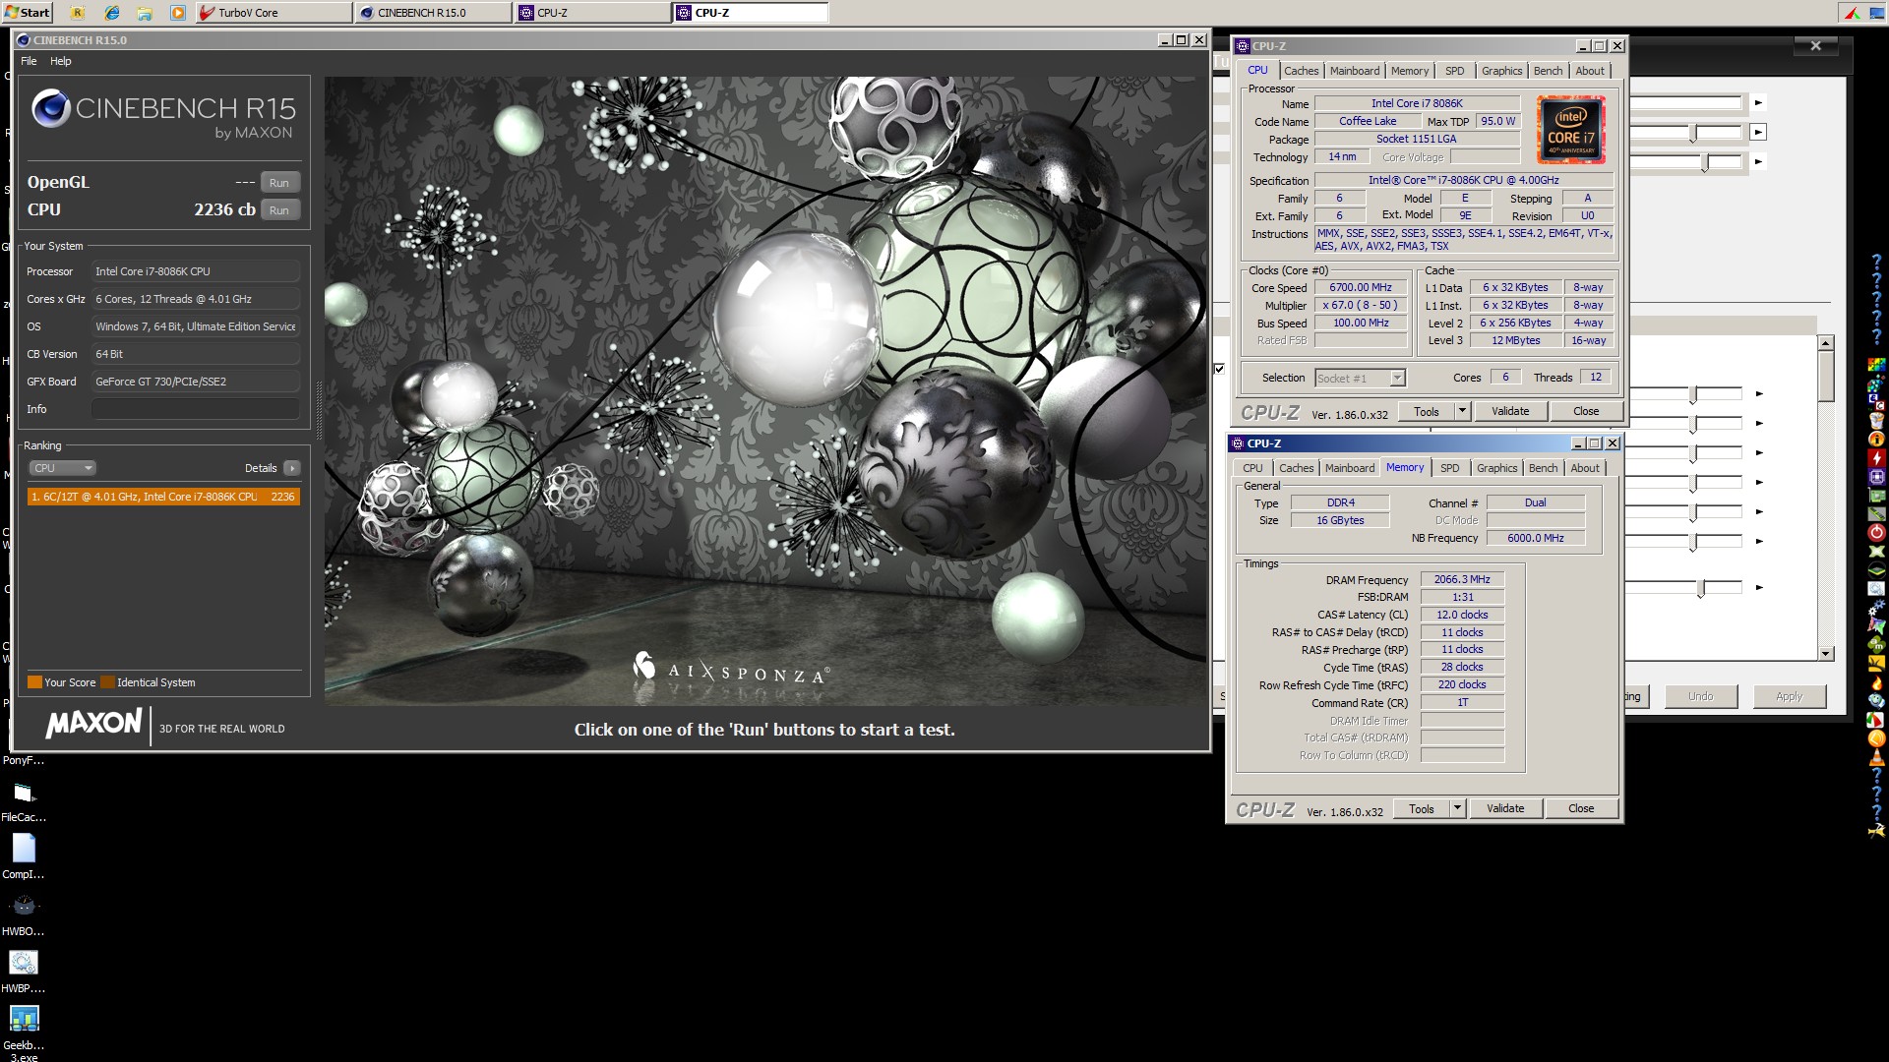The width and height of the screenshot is (1889, 1062).
Task: Click the Multiplier value x 67.0
Action: pyautogui.click(x=1360, y=305)
